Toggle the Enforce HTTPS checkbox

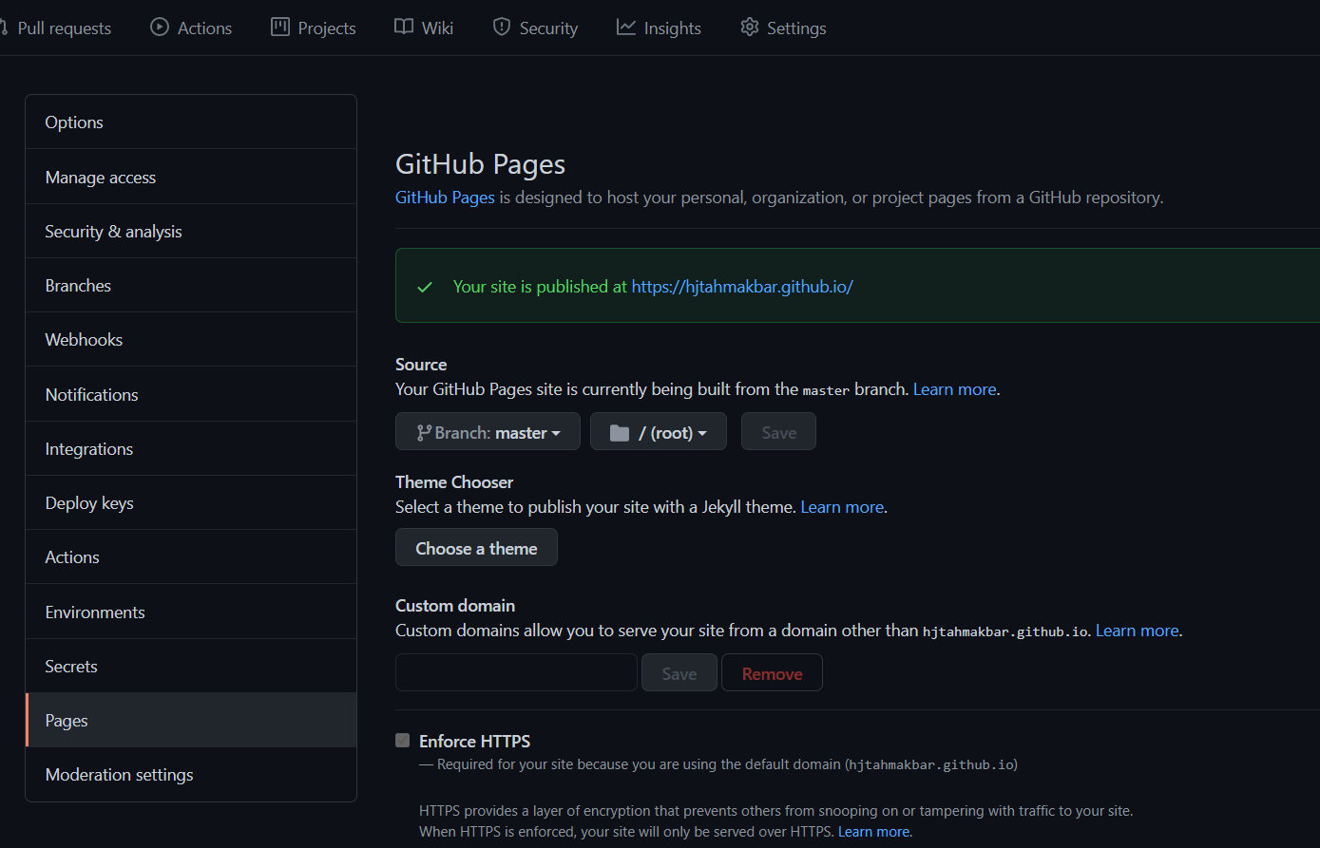pos(403,741)
